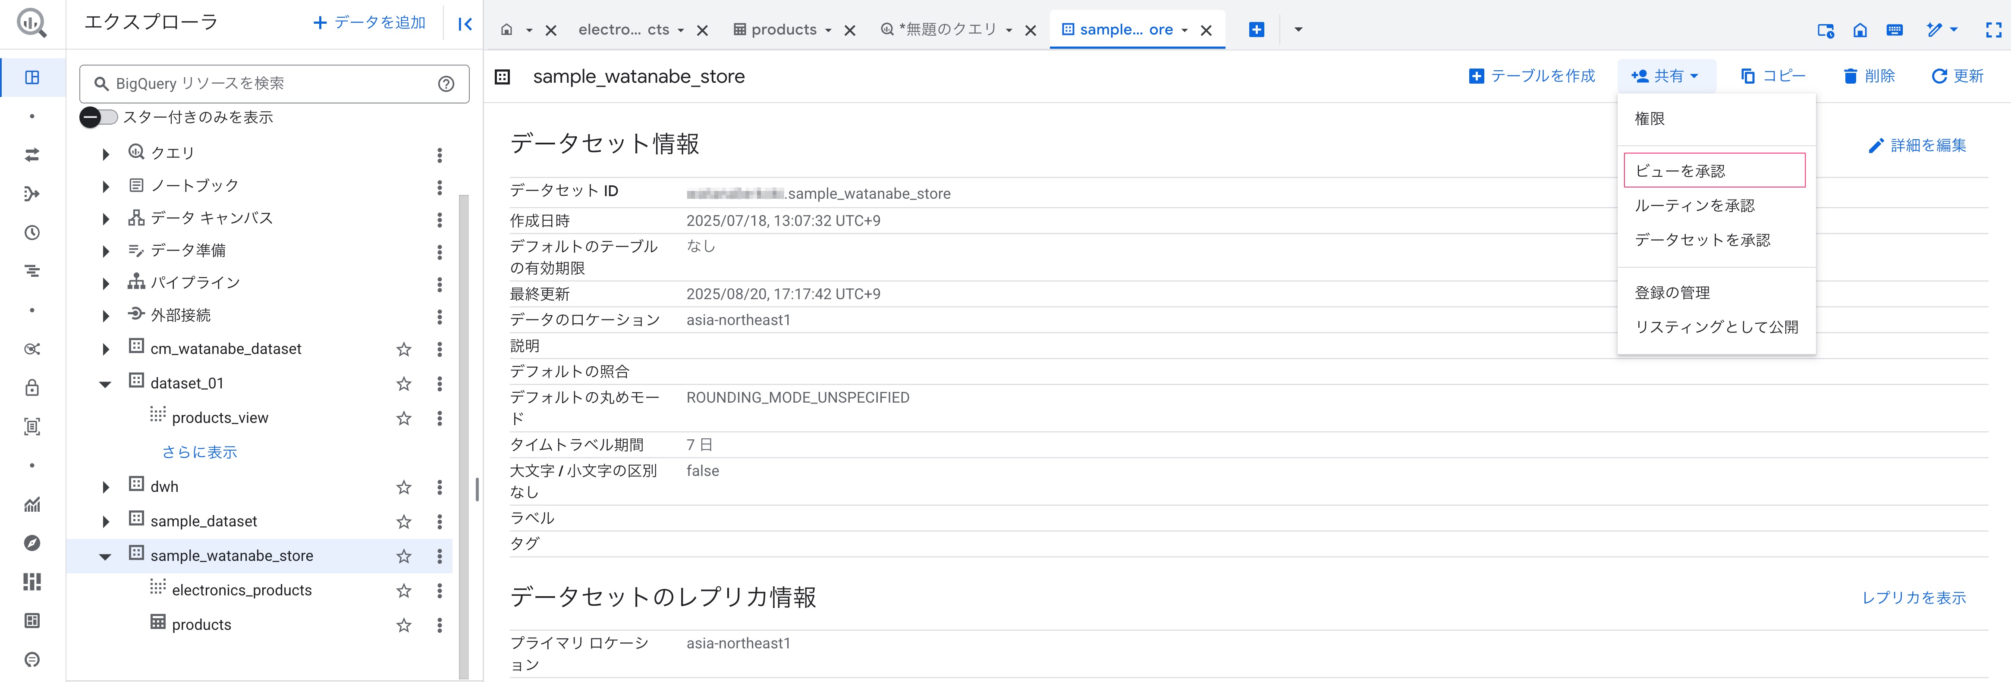The image size is (2011, 682).
Task: Star the dwh dataset
Action: point(404,487)
